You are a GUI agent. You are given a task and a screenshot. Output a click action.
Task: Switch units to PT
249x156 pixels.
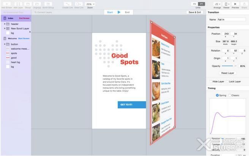click(x=201, y=4)
